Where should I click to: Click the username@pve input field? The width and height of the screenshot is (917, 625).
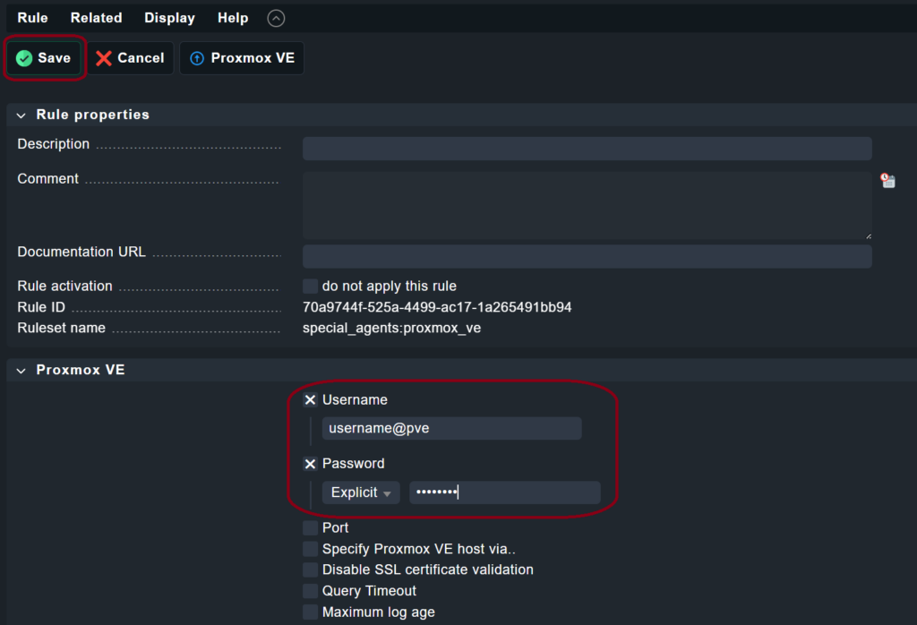pyautogui.click(x=451, y=429)
